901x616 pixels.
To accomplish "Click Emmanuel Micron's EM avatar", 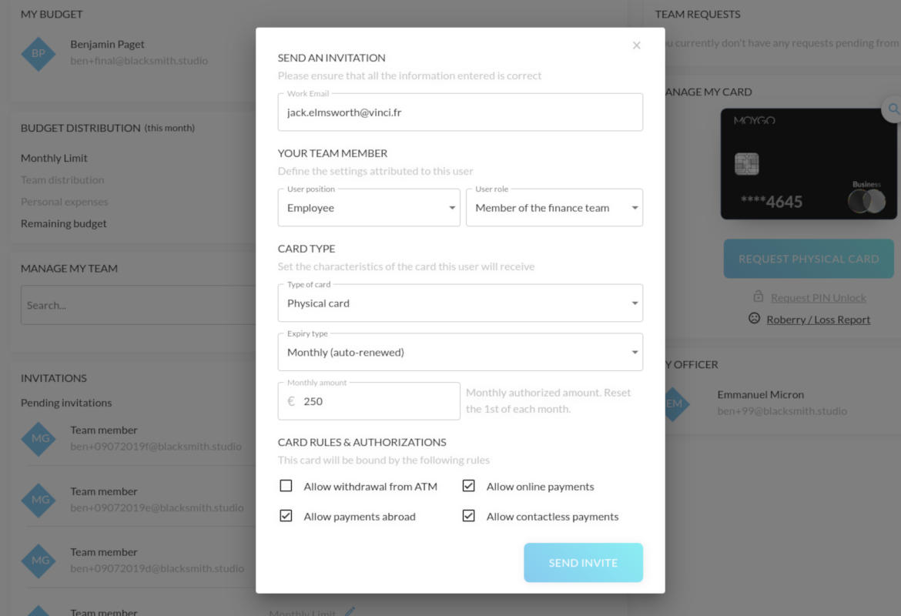I will tap(675, 403).
